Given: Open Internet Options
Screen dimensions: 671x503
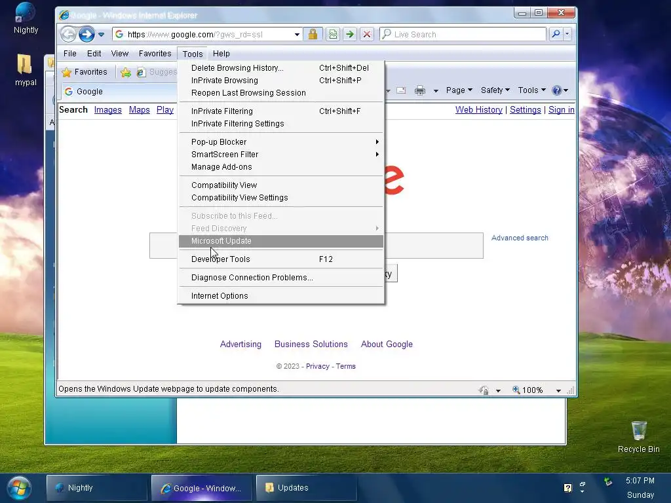Looking at the screenshot, I should 280,295.
